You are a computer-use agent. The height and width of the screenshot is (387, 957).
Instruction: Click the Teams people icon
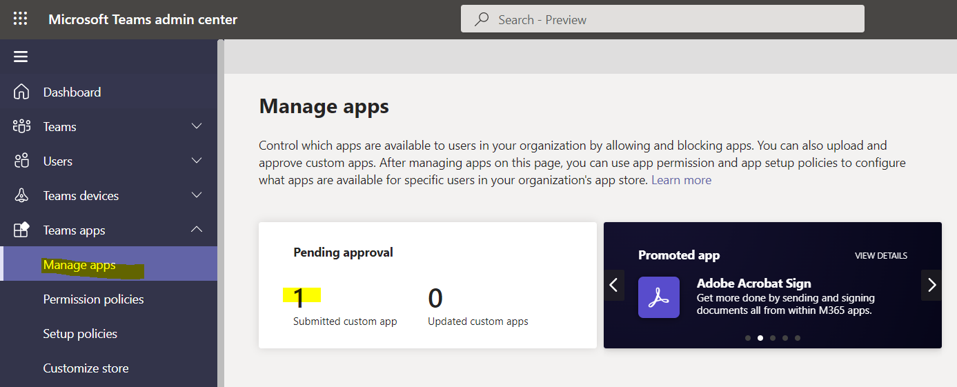[x=21, y=126]
